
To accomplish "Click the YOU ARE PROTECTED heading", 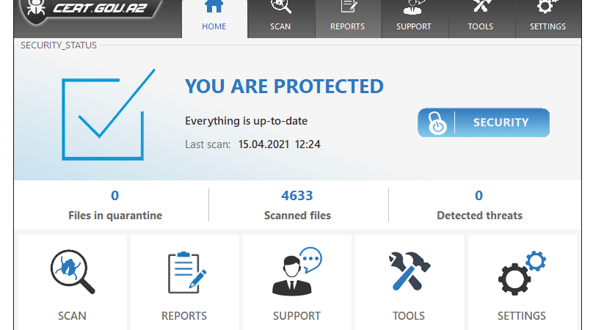I will pyautogui.click(x=284, y=87).
